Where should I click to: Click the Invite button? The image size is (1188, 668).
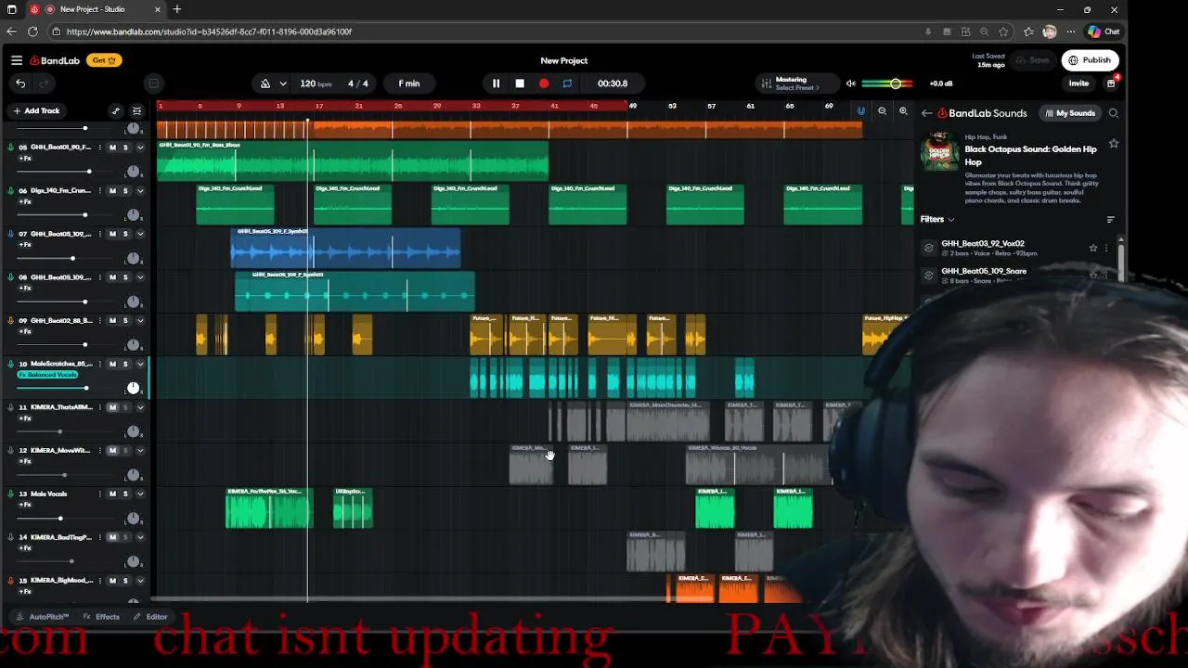click(1078, 83)
